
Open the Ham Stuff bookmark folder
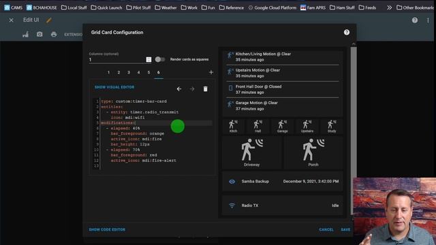point(342,7)
